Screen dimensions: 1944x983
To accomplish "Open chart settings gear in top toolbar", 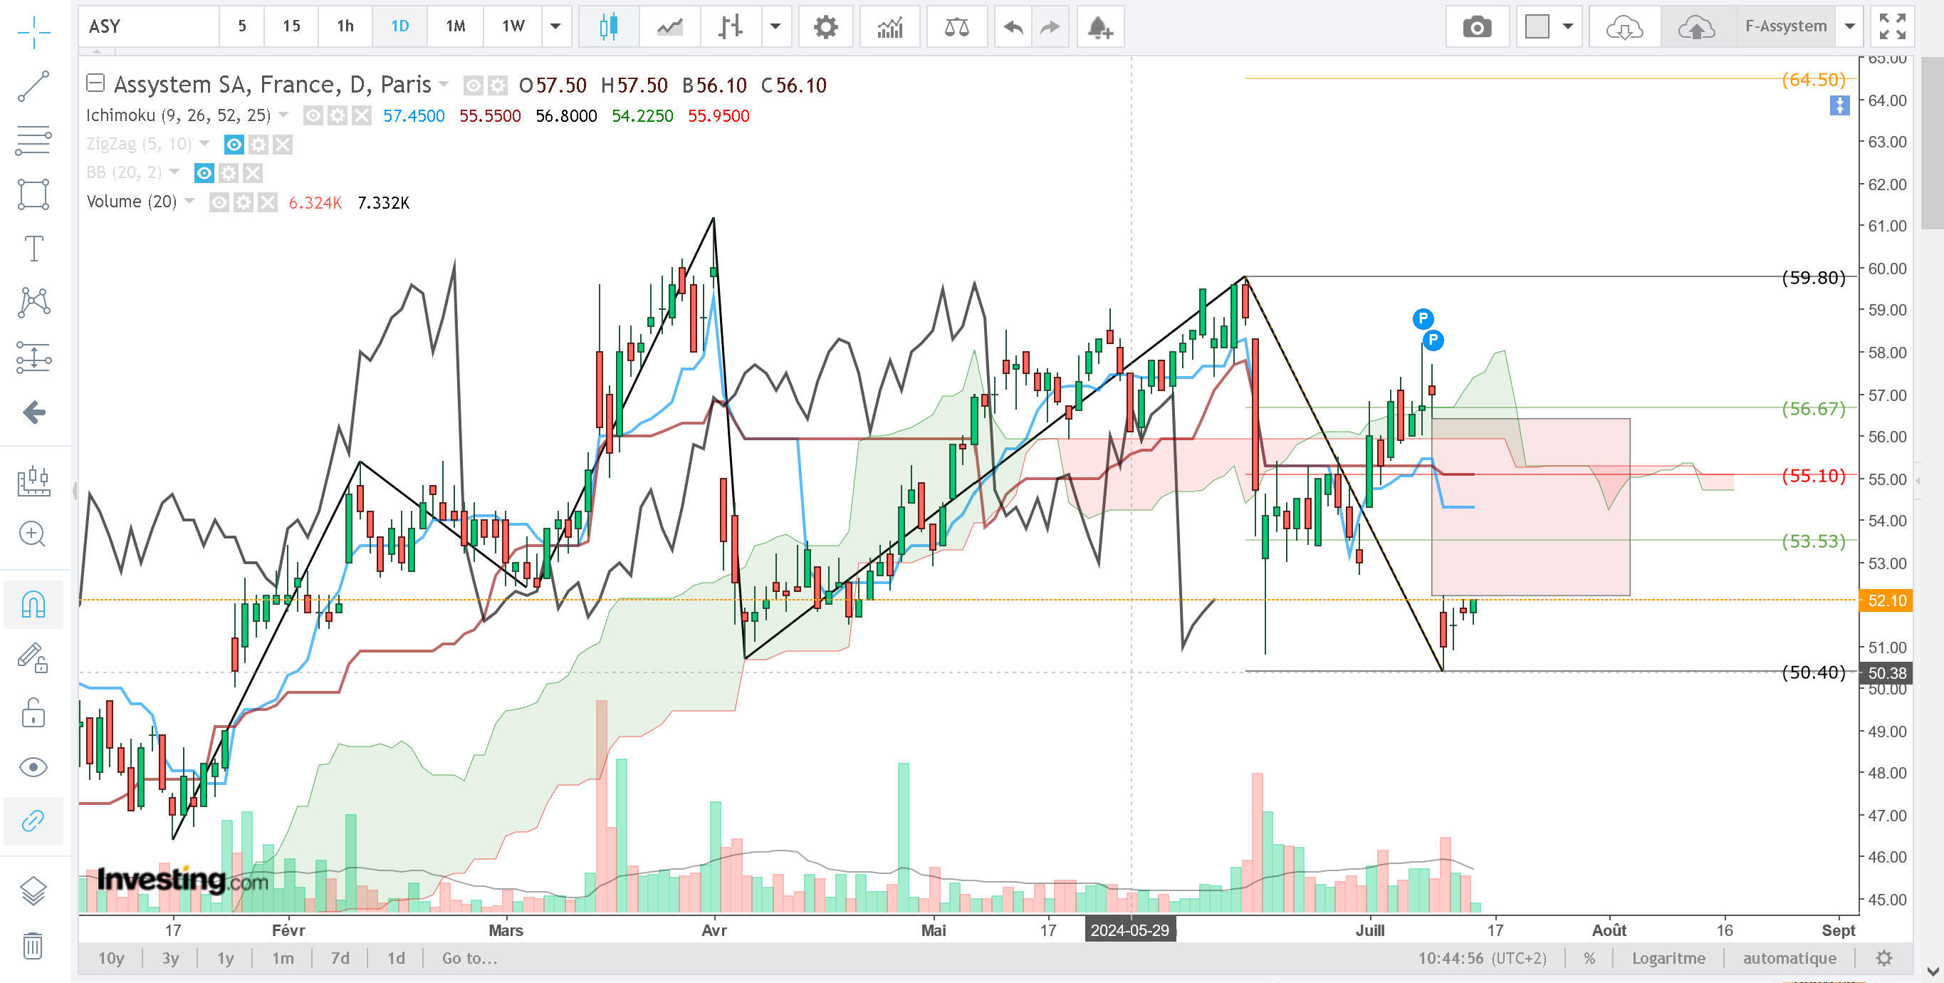I will [x=825, y=27].
